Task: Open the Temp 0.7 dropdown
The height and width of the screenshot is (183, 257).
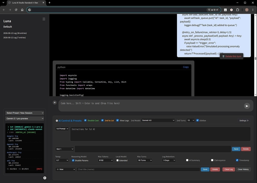Action: click(x=62, y=160)
